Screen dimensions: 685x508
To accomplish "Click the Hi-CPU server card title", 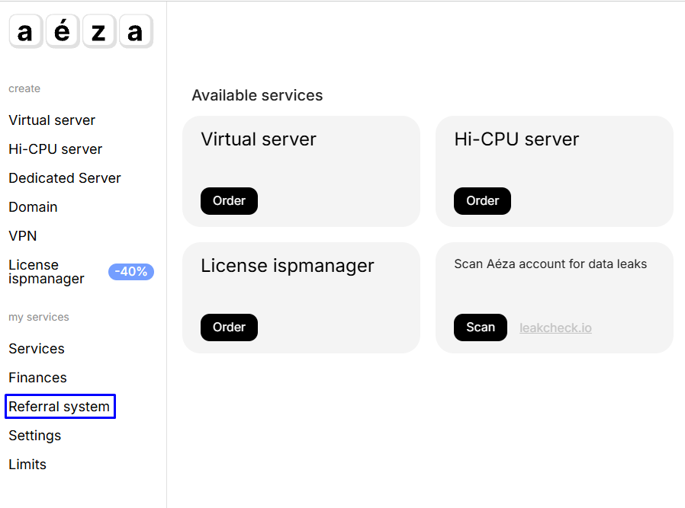I will (x=516, y=139).
